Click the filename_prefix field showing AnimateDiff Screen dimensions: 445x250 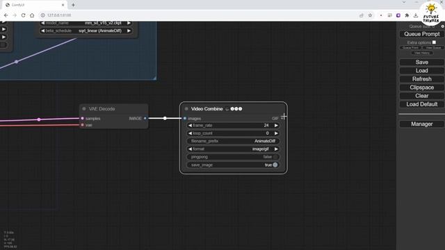[233, 141]
